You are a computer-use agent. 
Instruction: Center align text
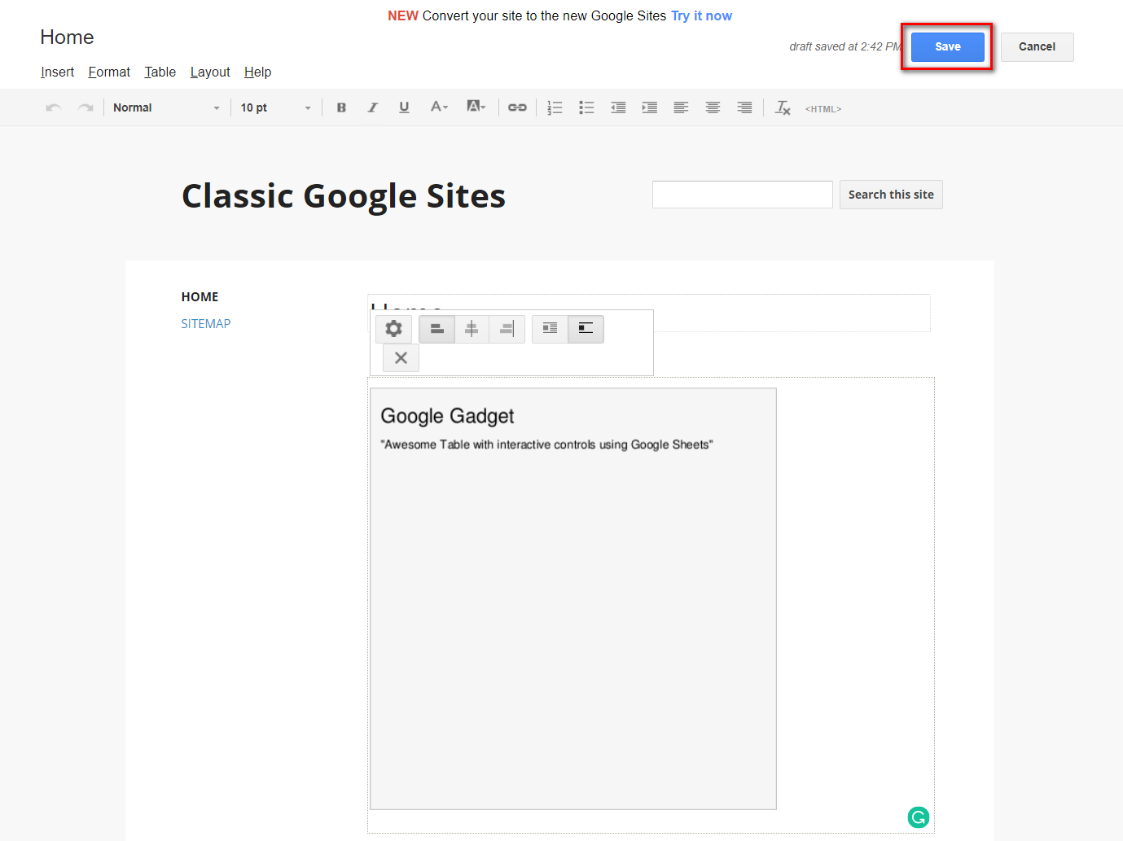tap(713, 107)
